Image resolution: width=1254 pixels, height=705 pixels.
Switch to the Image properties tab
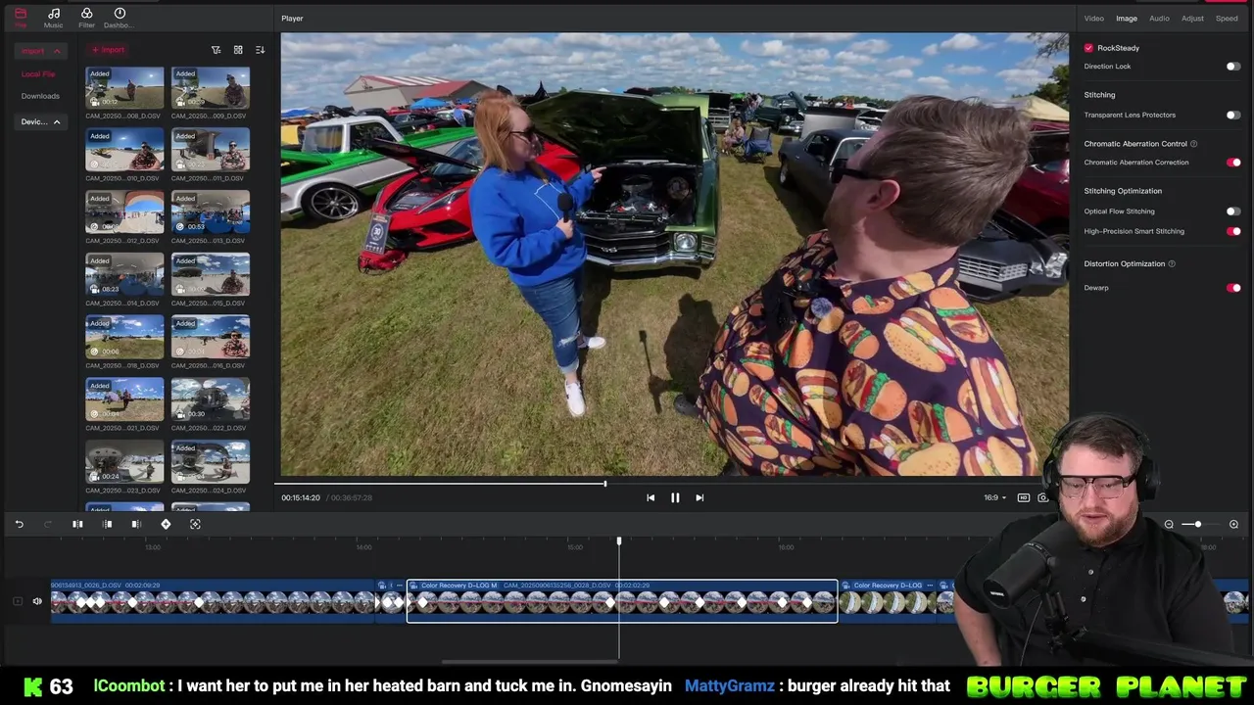point(1127,19)
